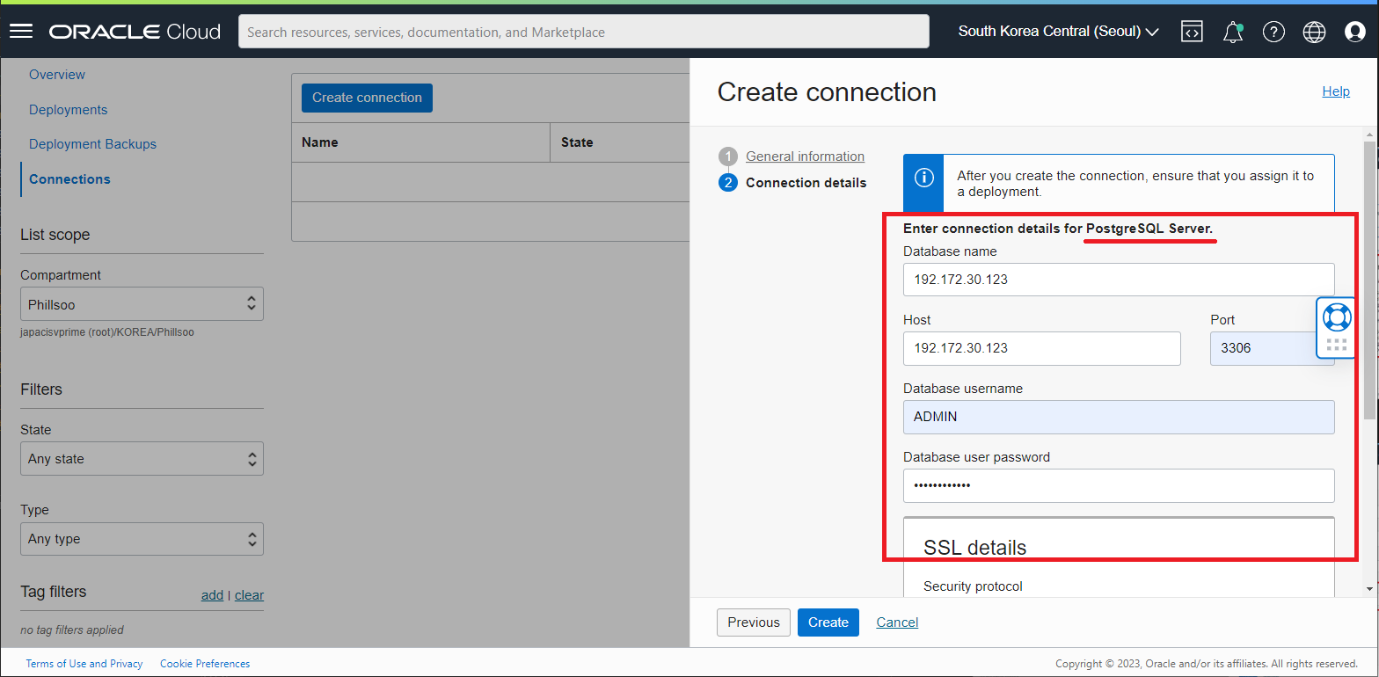Click the State column header

pyautogui.click(x=577, y=142)
